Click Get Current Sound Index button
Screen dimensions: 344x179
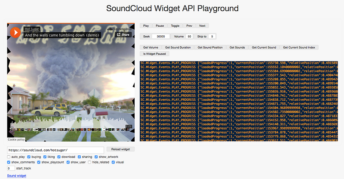[299, 47]
